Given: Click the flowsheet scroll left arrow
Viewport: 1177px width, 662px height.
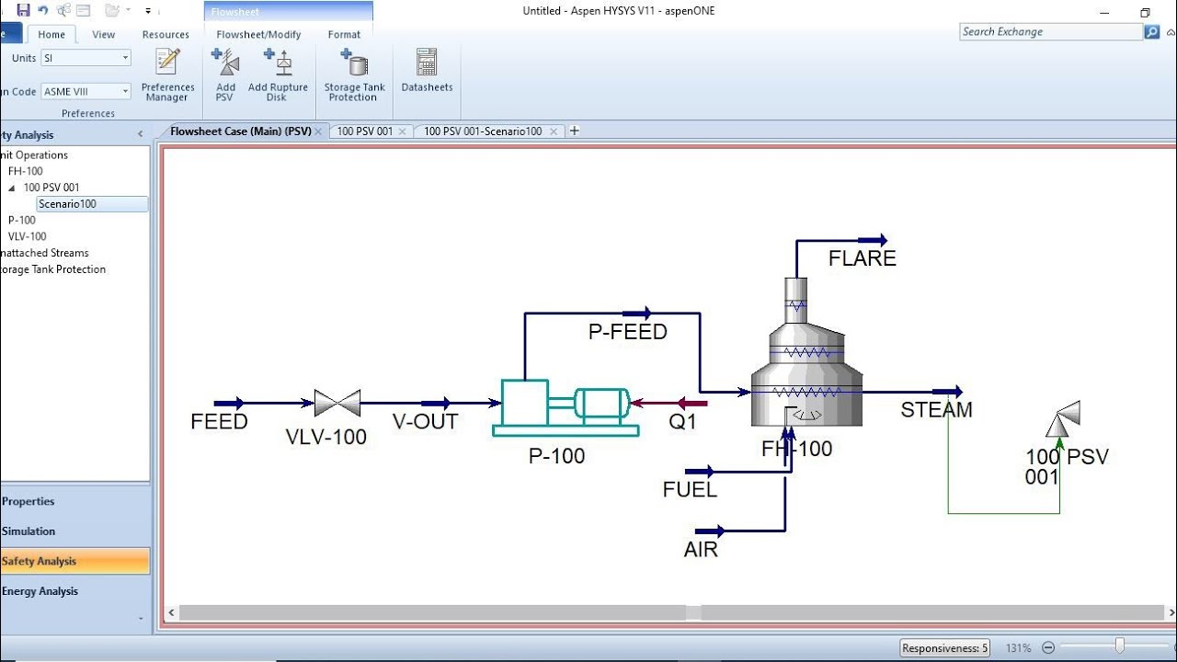Looking at the screenshot, I should coord(171,612).
